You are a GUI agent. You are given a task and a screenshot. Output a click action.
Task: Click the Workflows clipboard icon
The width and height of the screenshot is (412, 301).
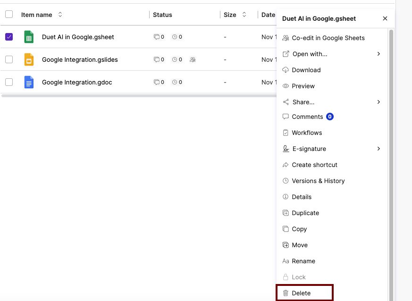point(286,133)
